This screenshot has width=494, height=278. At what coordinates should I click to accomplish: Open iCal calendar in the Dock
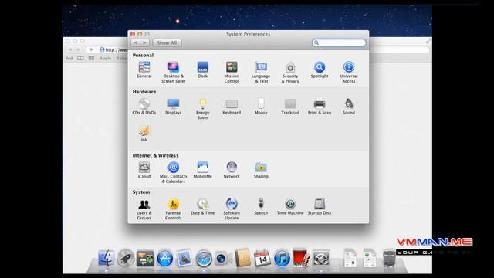click(x=262, y=259)
